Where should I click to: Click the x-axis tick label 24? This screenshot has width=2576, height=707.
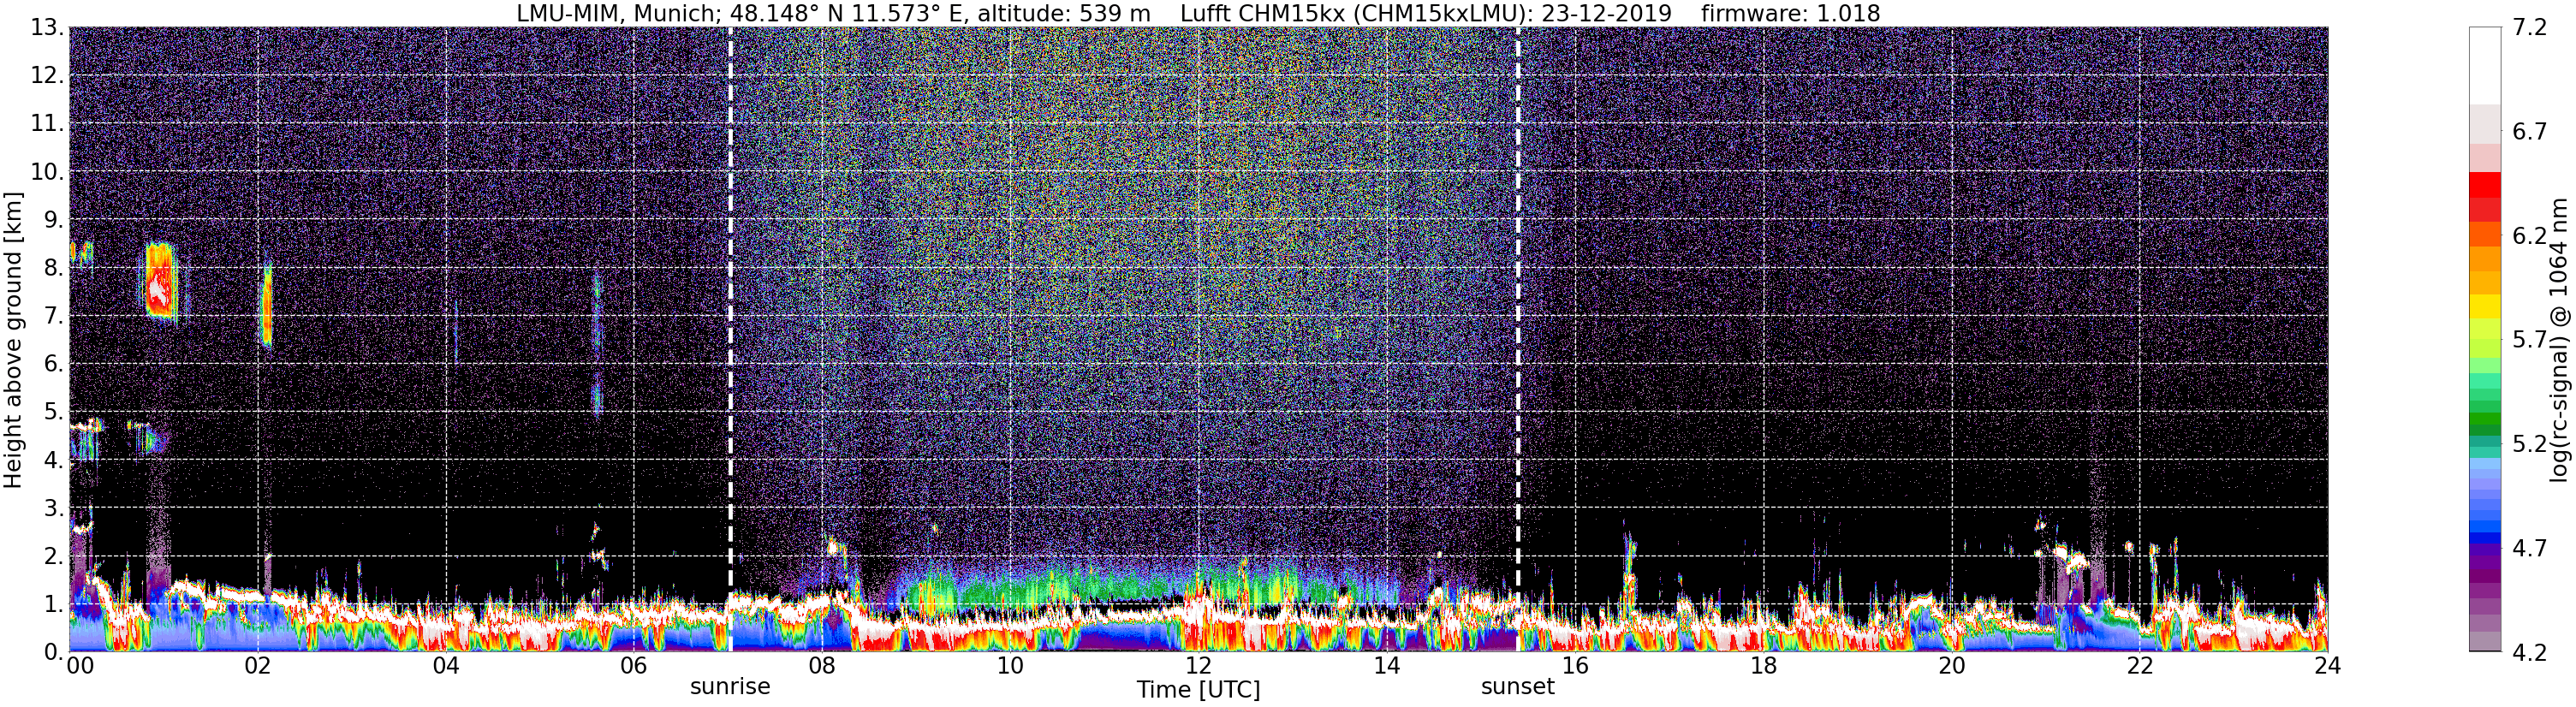pos(2327,666)
